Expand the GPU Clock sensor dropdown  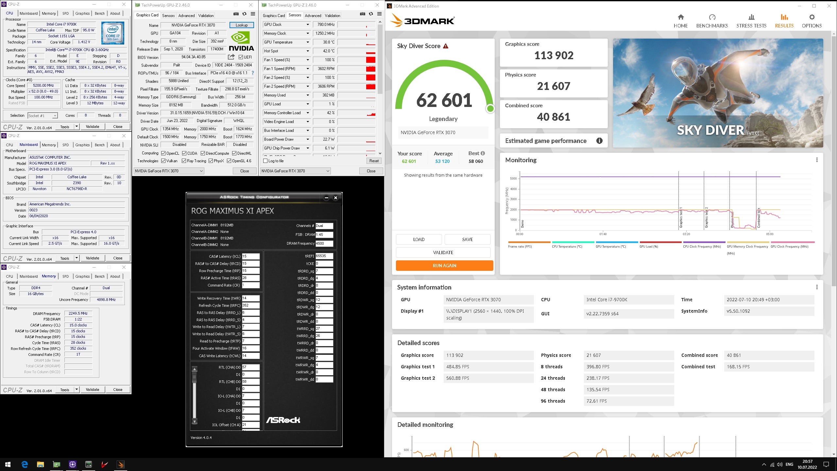pos(308,25)
